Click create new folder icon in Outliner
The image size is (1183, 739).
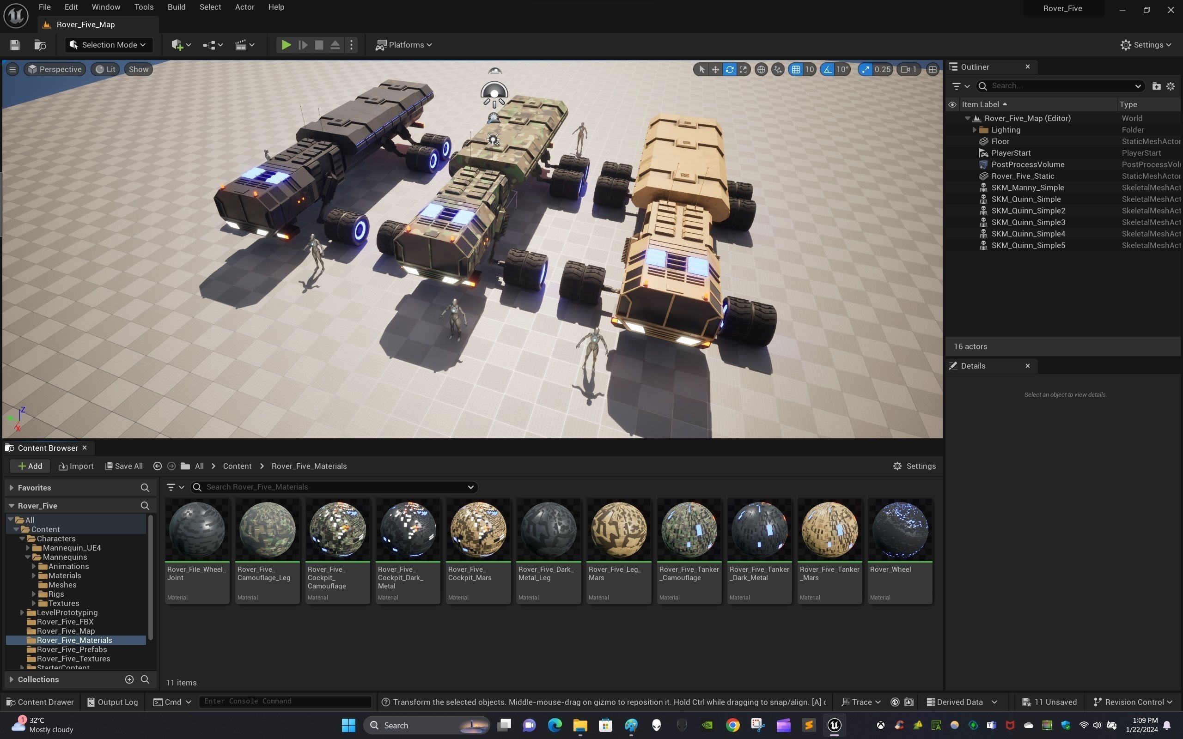[1156, 86]
